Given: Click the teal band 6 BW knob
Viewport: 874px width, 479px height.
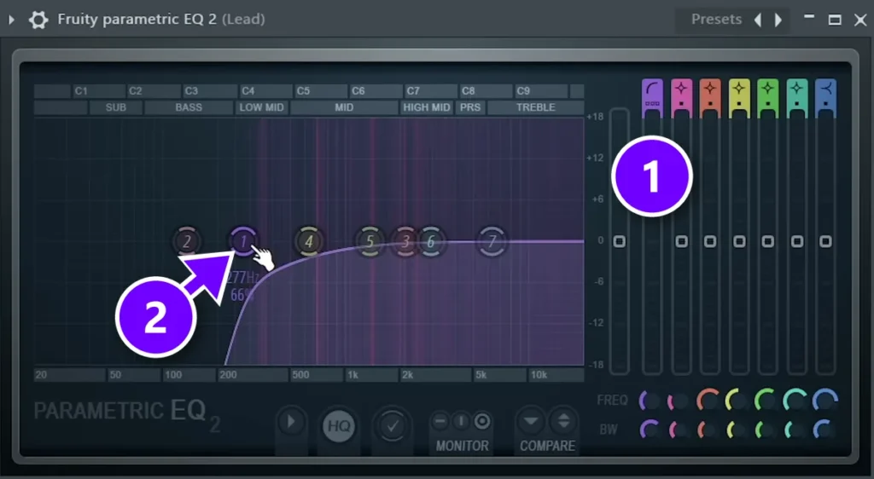Looking at the screenshot, I should click(795, 430).
